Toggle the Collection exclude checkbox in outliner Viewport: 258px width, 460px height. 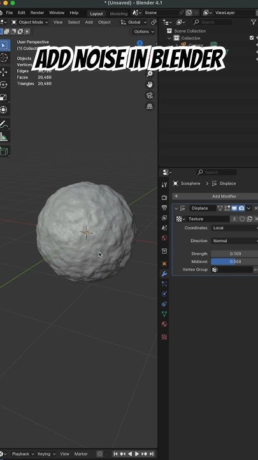252,38
